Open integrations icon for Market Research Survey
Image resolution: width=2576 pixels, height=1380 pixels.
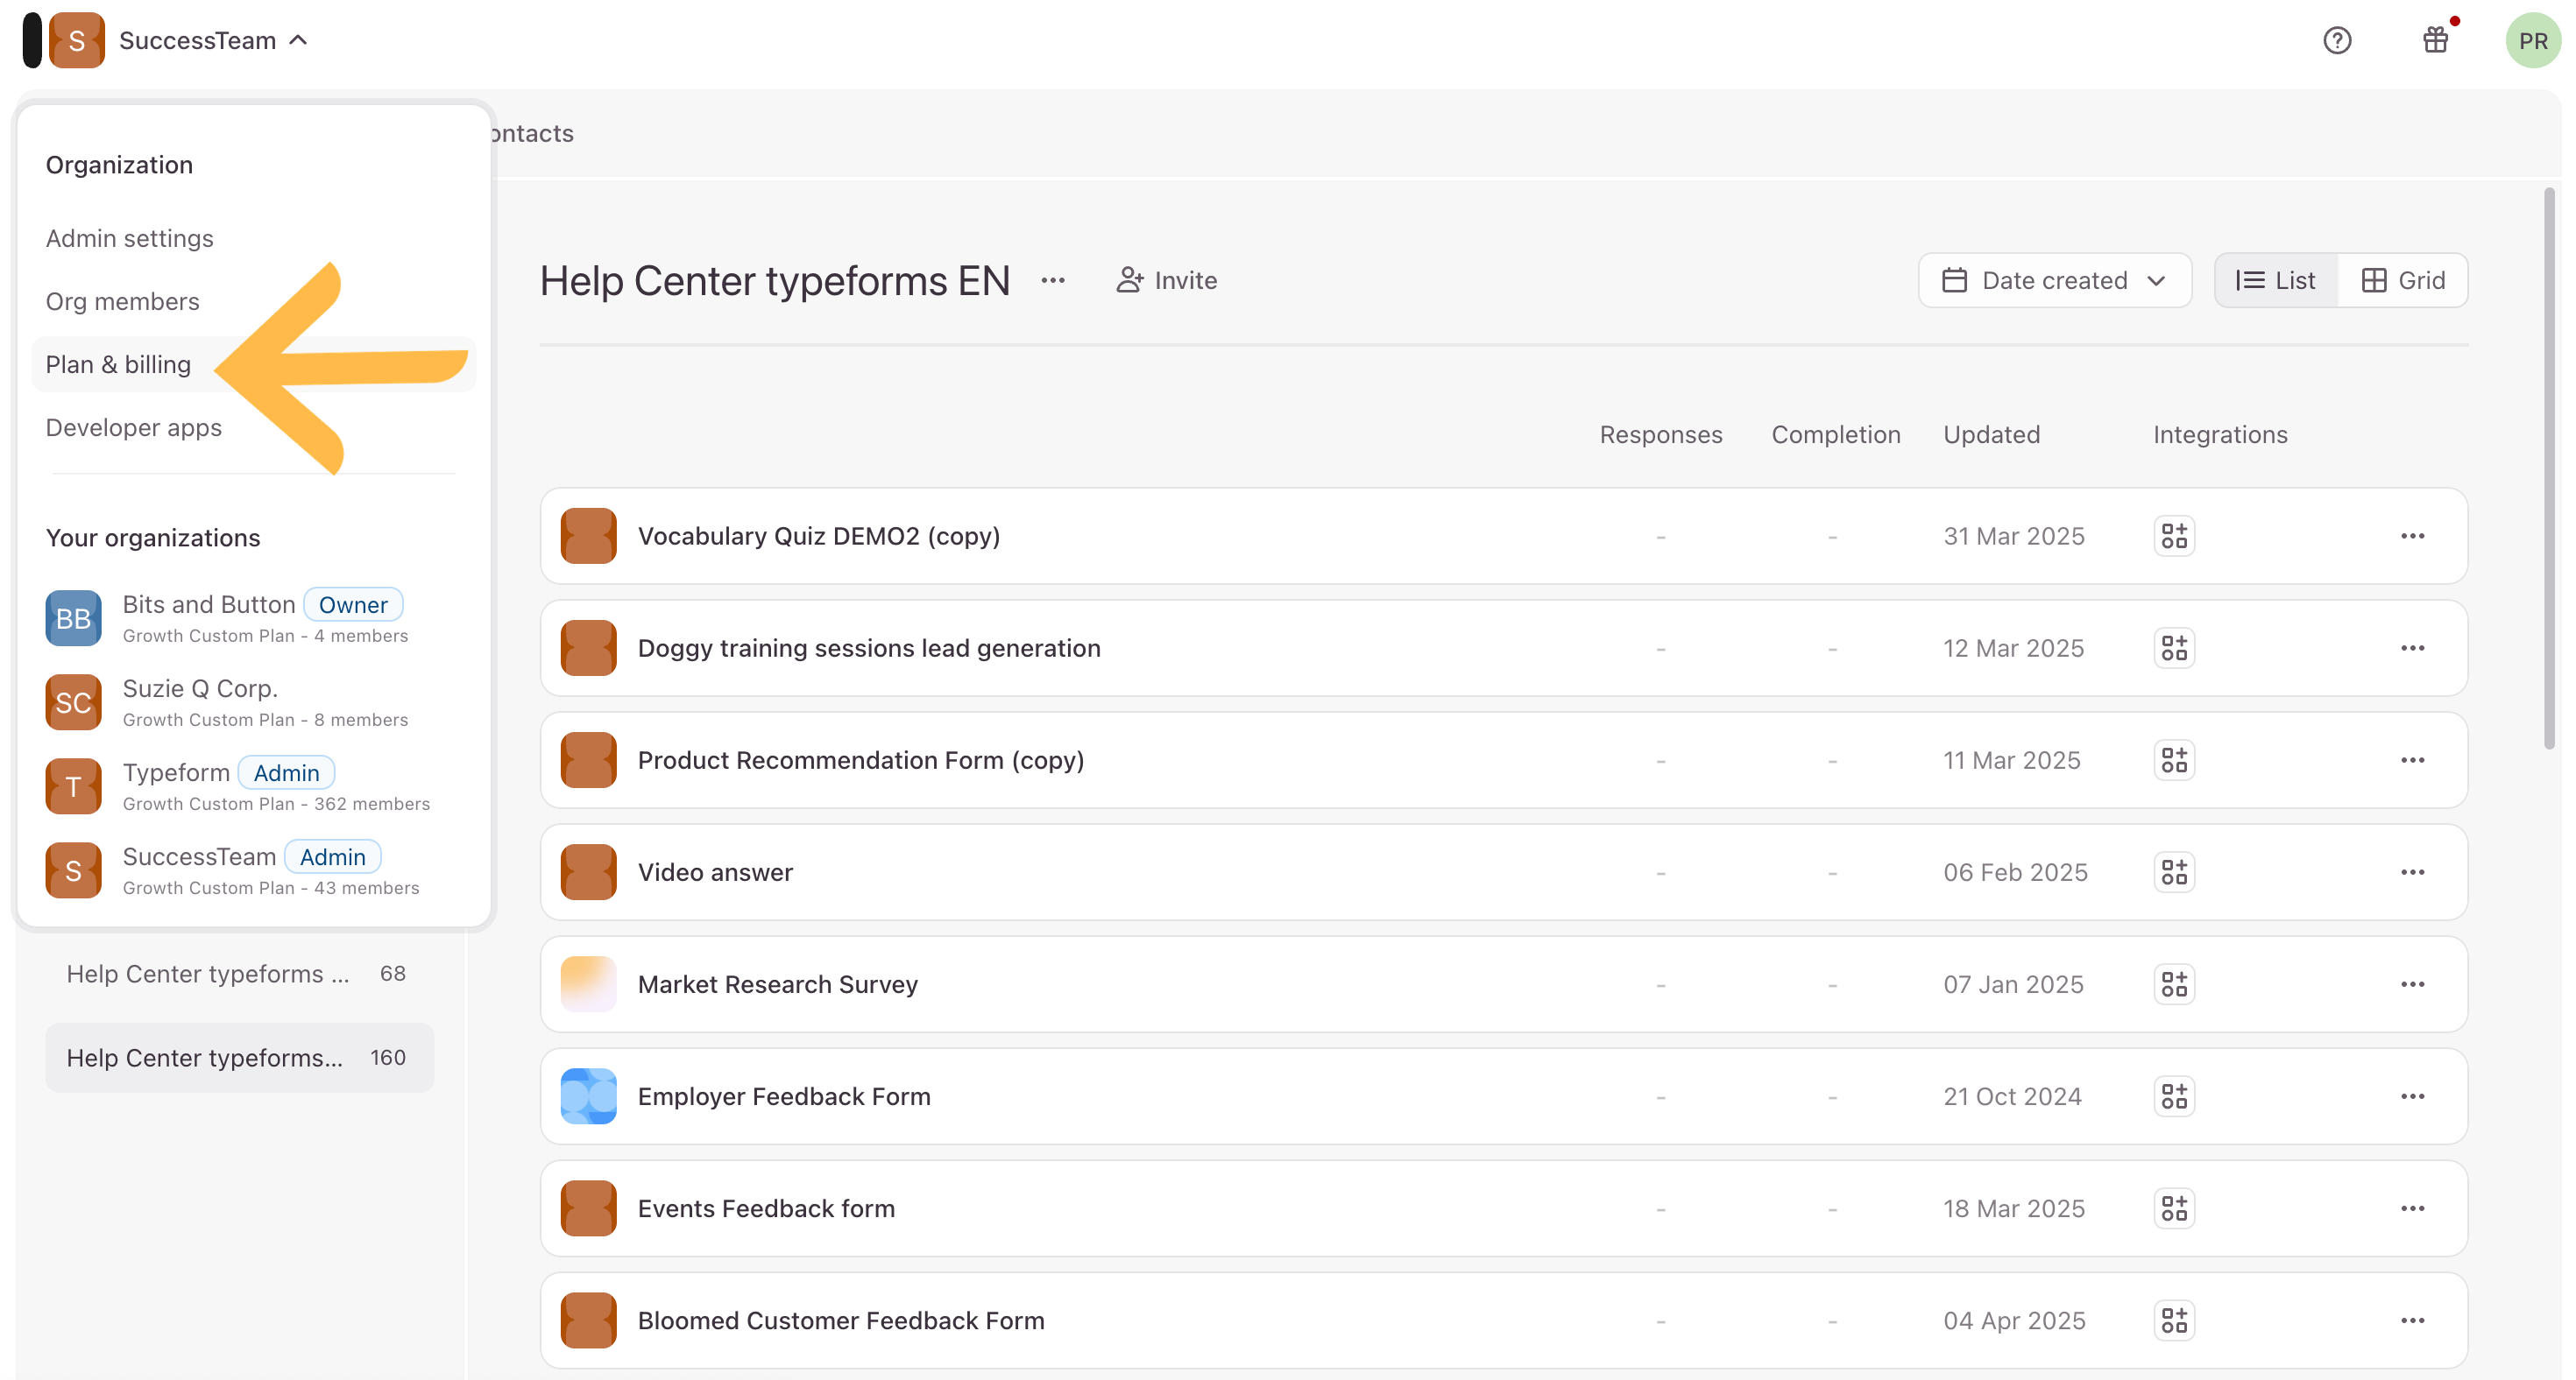pos(2174,984)
